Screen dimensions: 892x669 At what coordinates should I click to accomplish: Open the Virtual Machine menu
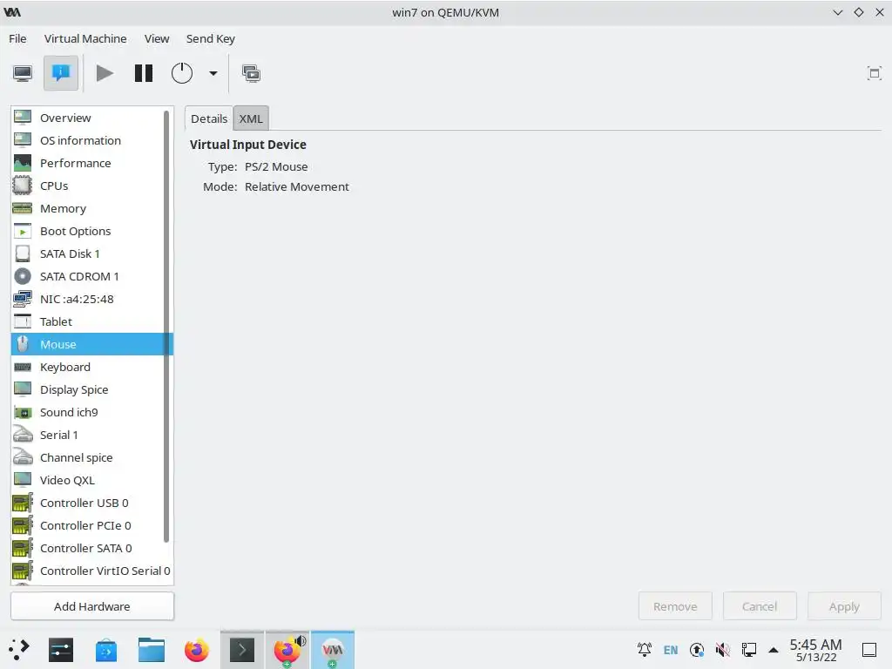pyautogui.click(x=85, y=38)
